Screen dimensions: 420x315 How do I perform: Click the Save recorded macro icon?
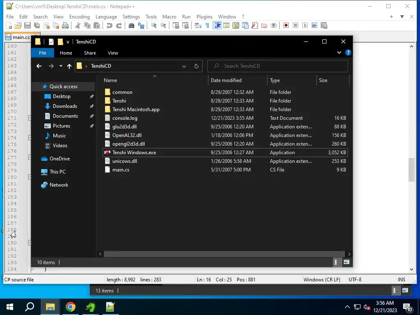click(324, 25)
